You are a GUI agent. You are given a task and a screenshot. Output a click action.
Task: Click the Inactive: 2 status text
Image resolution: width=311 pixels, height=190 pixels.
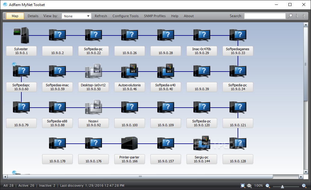(47, 185)
